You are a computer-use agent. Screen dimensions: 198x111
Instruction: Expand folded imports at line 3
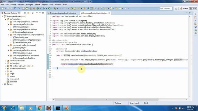tap(52, 21)
